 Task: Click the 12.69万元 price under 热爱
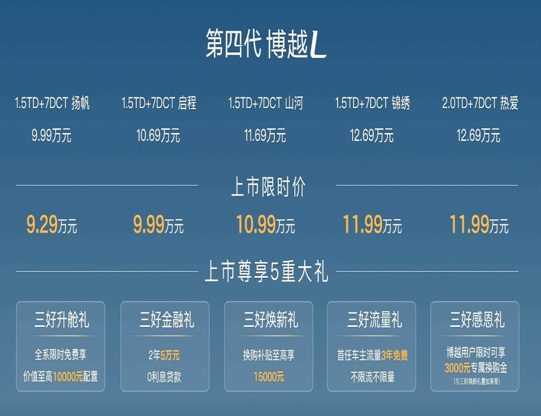(478, 135)
